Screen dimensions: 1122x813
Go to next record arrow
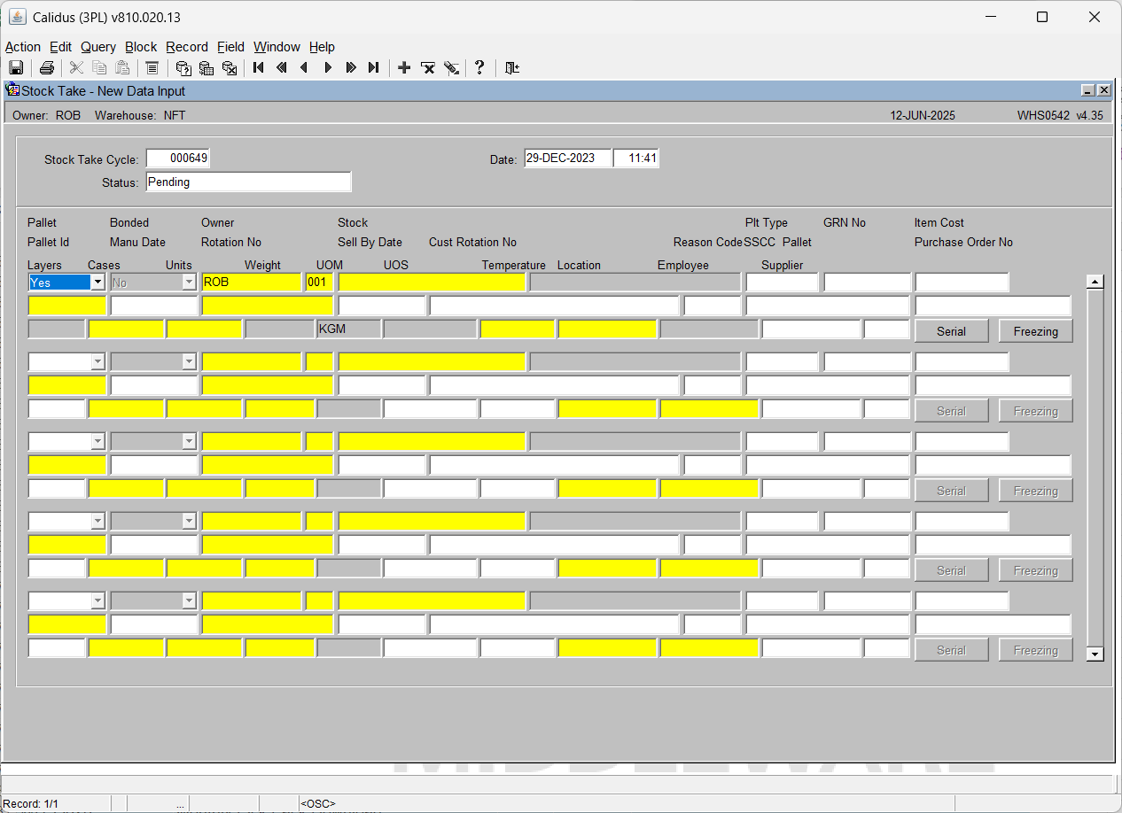(x=327, y=67)
